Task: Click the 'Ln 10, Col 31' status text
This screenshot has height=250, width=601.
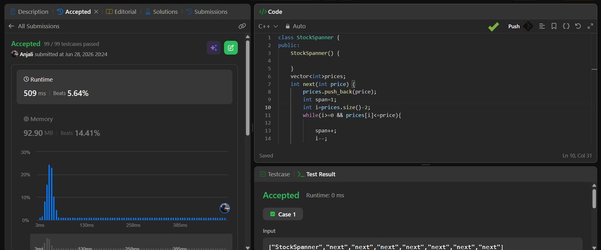Action: 576,156
